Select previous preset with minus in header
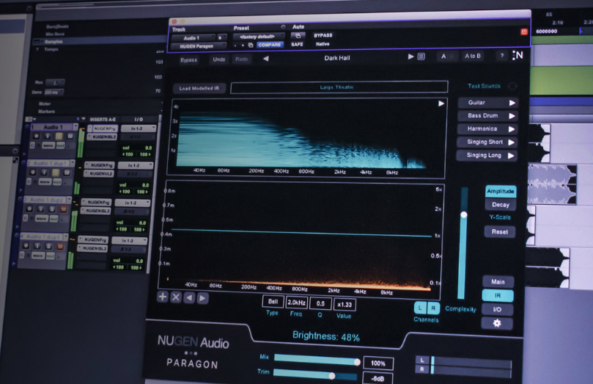 tap(235, 46)
